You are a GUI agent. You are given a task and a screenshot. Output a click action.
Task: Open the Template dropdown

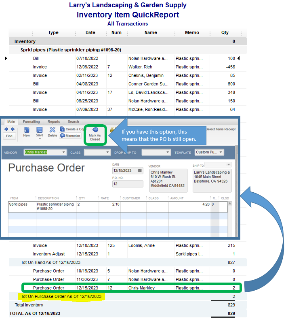tap(221, 153)
